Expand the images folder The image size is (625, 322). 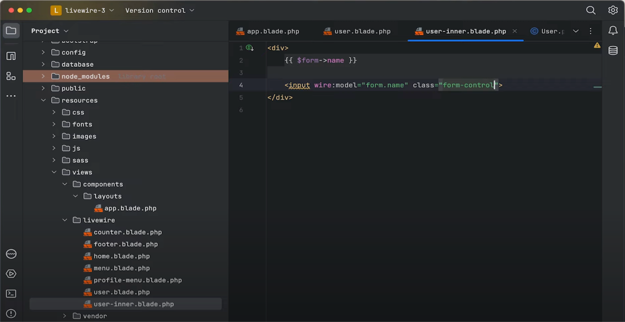coord(54,136)
